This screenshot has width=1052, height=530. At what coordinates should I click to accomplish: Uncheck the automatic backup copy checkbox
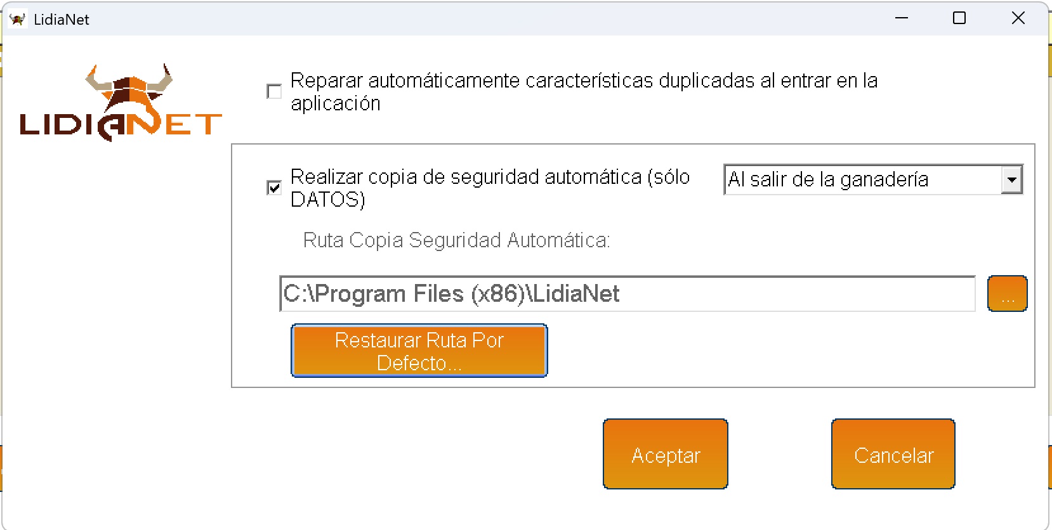(274, 188)
